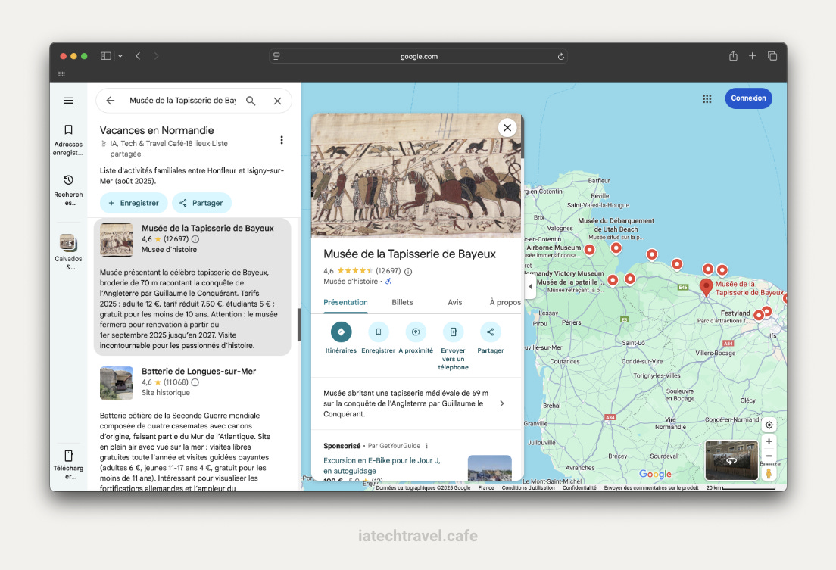Click Envoyer des commentaires sur le produit
Screen dimensions: 836x570
click(x=651, y=488)
